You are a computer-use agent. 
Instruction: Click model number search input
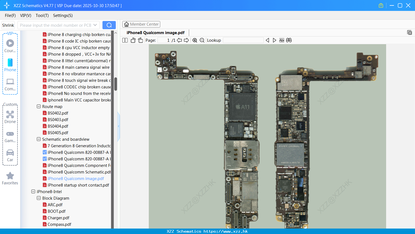(x=55, y=25)
